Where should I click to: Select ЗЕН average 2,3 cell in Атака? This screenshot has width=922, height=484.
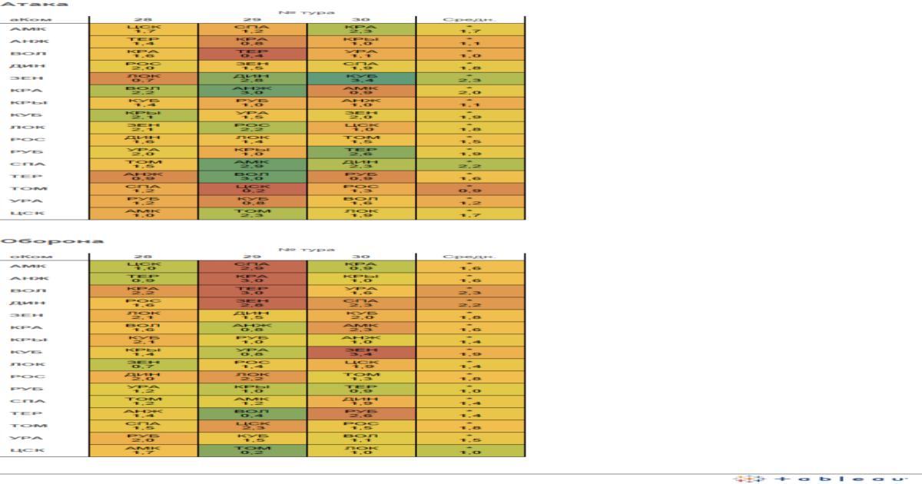(470, 78)
